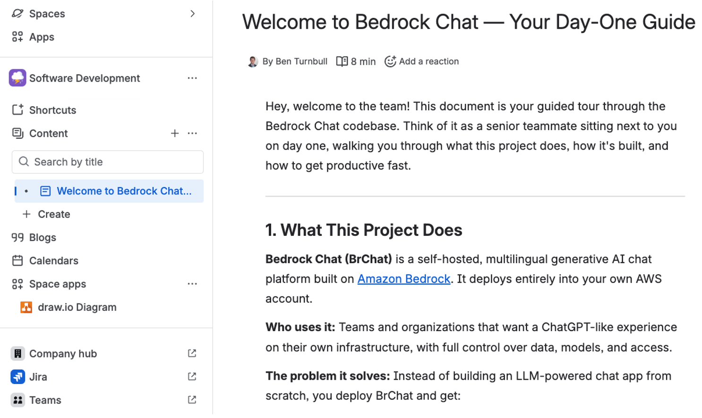
Task: Expand the Spaces chevron arrow
Action: [192, 14]
